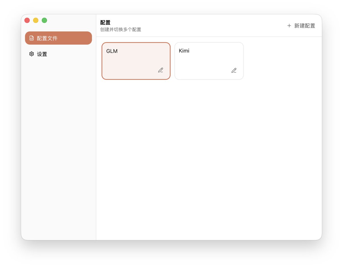This screenshot has width=343, height=268.
Task: Edit the GLM configuration with pencil icon
Action: [161, 70]
